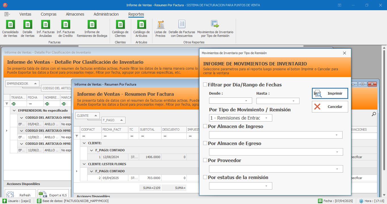Open Detalle de Ventas report
Image resolution: width=387 pixels, height=204 pixels.
pyautogui.click(x=27, y=29)
